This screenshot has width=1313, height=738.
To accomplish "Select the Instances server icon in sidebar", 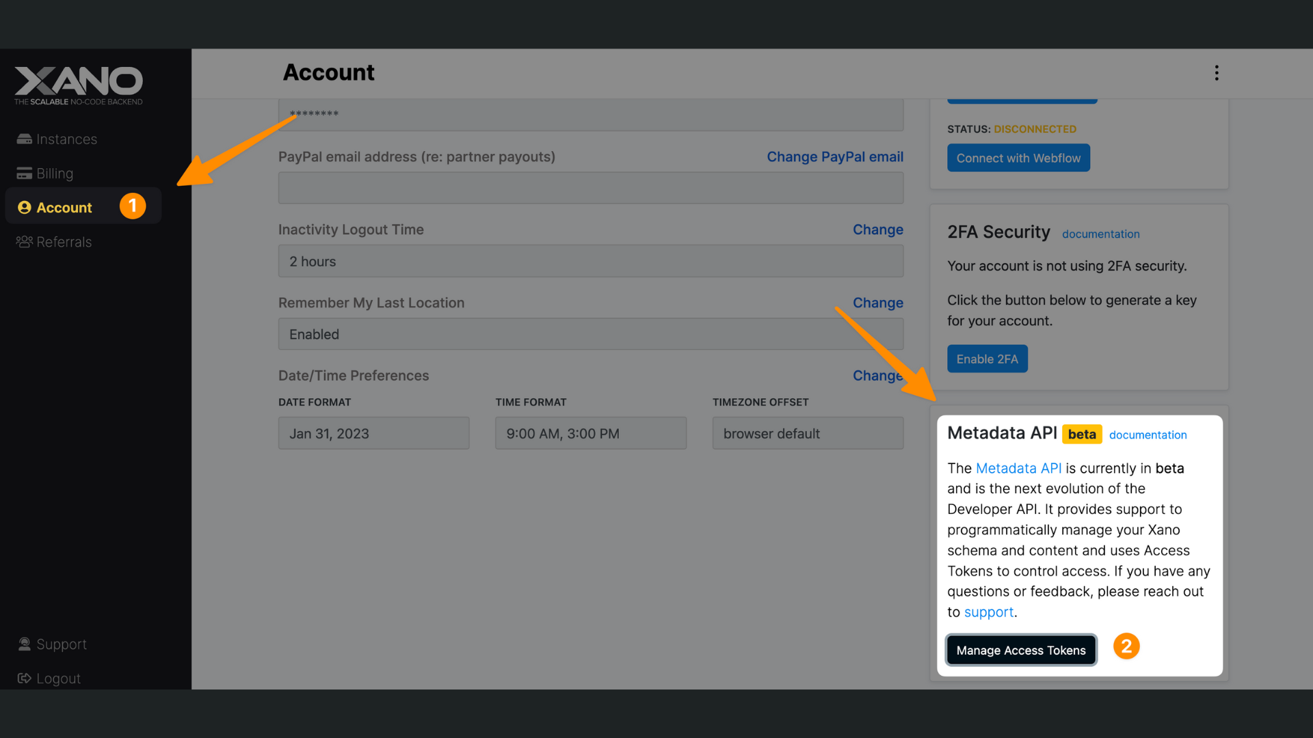I will (x=25, y=139).
